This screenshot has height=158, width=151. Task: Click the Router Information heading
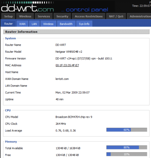21,32
